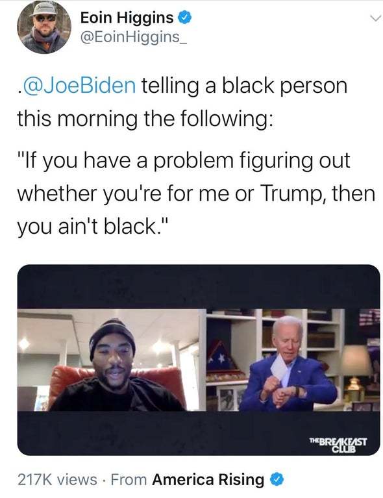Image resolution: width=383 pixels, height=498 pixels.
Task: Click the Eoin Higgins display name
Action: (x=127, y=18)
